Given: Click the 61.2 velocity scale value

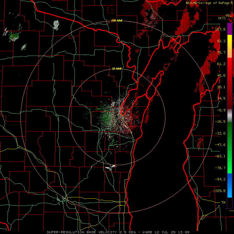Looking at the screenshot, I should 221,64.
